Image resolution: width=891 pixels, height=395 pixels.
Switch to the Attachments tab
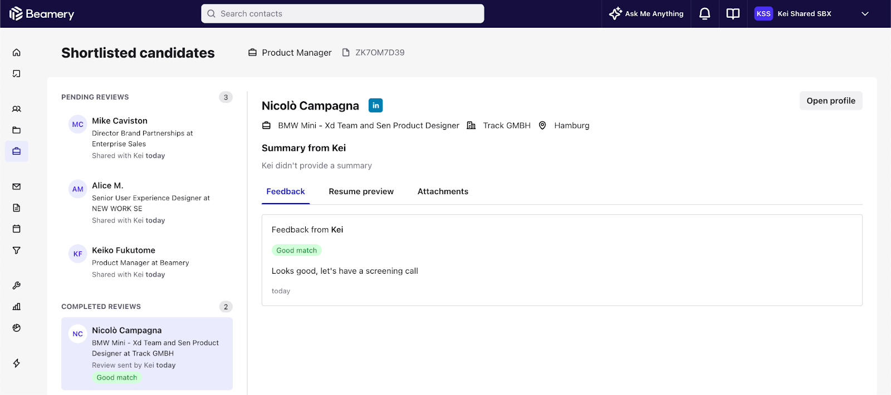tap(443, 191)
